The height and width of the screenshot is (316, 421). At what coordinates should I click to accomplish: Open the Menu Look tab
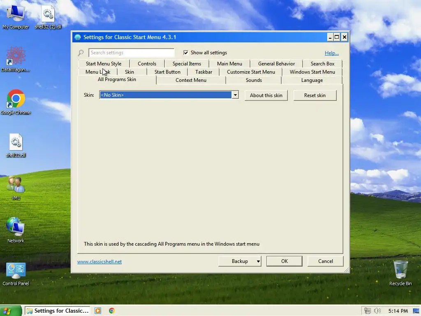click(x=98, y=72)
